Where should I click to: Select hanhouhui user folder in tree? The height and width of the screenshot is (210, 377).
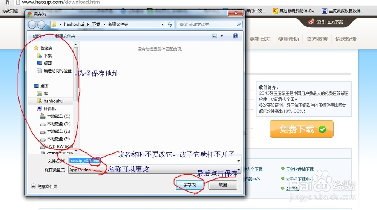pos(51,101)
